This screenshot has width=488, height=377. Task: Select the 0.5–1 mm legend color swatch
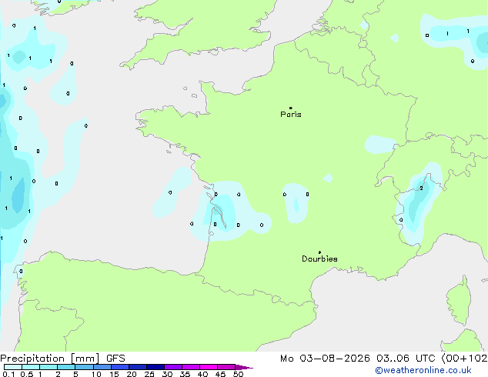(x=31, y=367)
